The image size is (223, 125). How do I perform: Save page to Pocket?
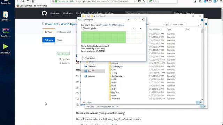coord(139,1)
